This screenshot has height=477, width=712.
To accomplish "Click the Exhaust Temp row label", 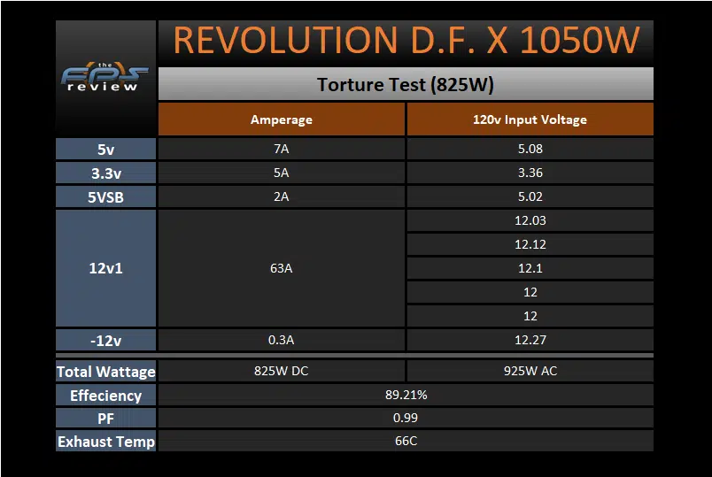I will click(105, 441).
